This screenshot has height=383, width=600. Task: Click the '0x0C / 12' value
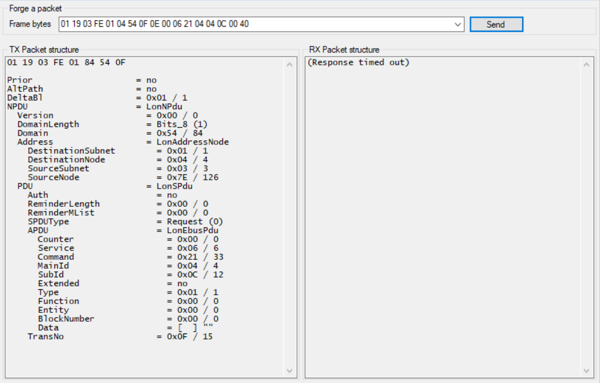coord(200,275)
